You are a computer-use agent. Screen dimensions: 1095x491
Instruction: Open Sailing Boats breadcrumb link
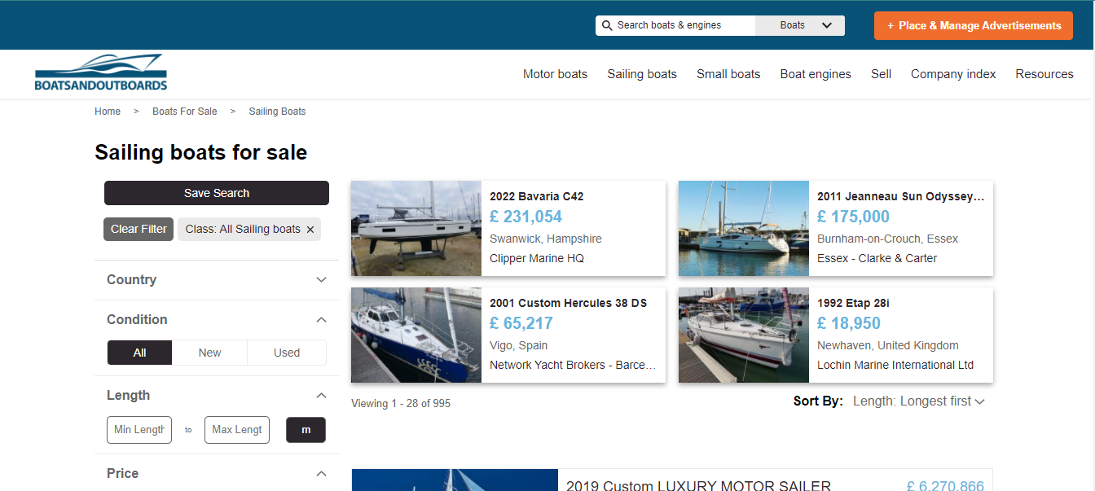pyautogui.click(x=277, y=112)
